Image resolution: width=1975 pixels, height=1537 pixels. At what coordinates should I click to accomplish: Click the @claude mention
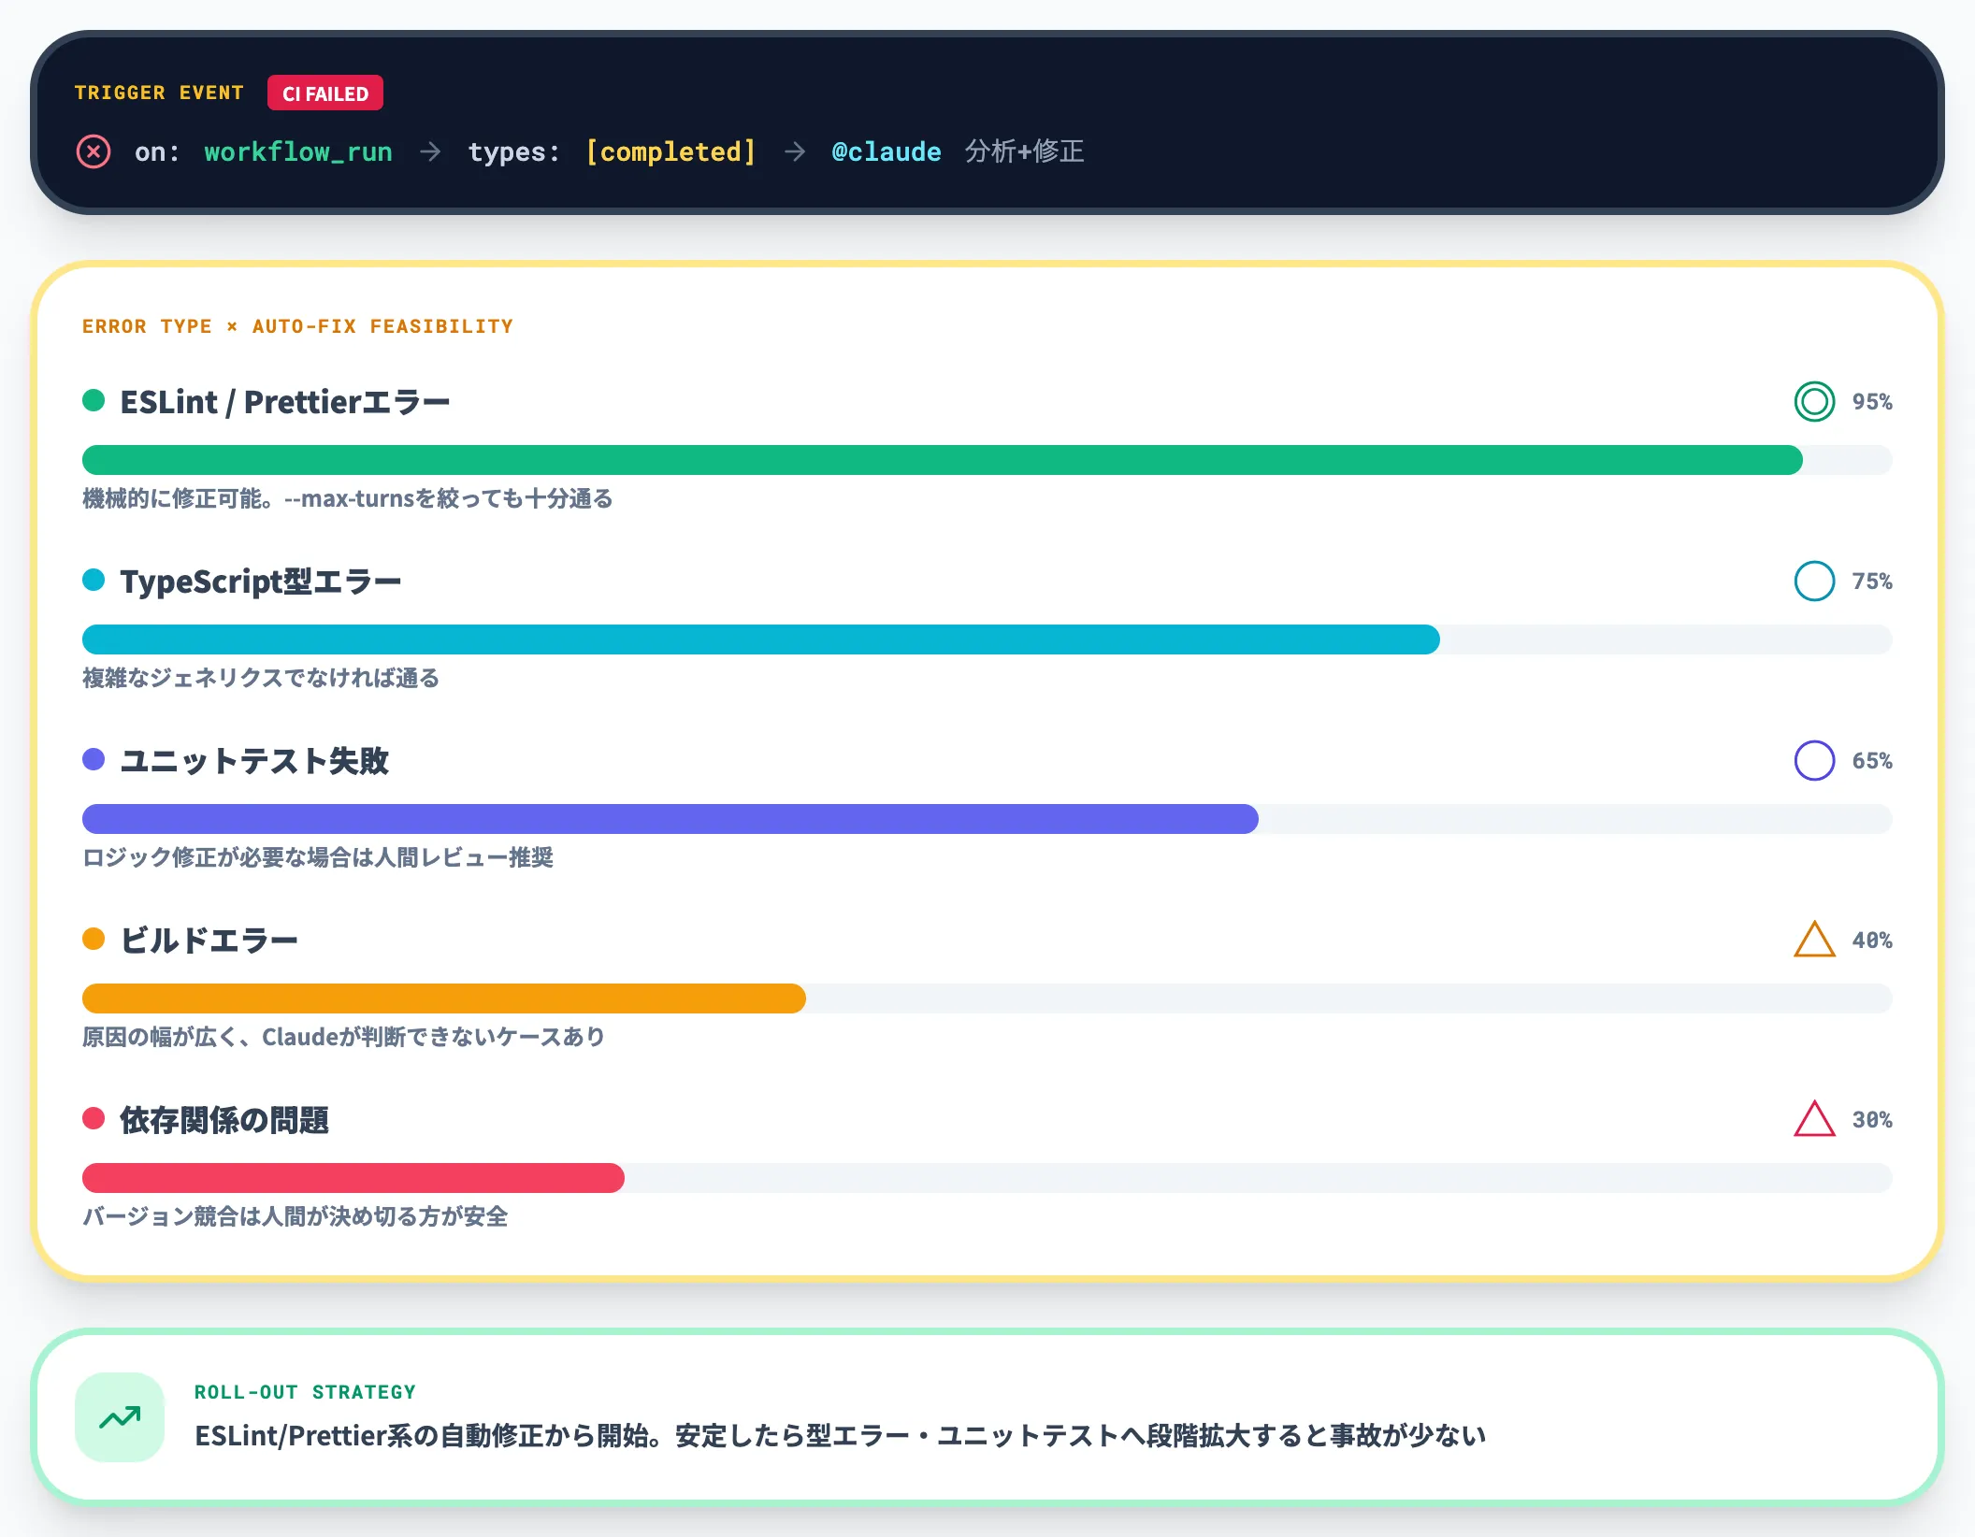tap(886, 151)
